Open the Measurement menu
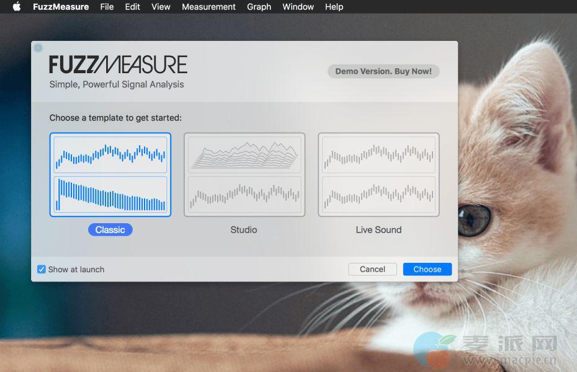This screenshot has width=577, height=372. (x=208, y=7)
